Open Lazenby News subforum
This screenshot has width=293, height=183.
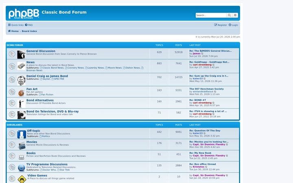click(x=96, y=68)
